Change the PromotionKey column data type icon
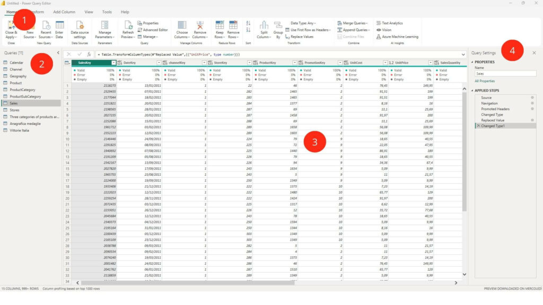 tap(301, 62)
